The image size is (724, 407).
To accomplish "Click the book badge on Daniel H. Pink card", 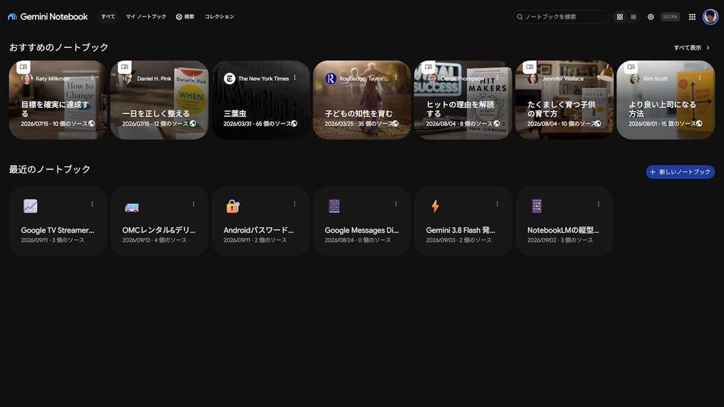I will pyautogui.click(x=124, y=67).
